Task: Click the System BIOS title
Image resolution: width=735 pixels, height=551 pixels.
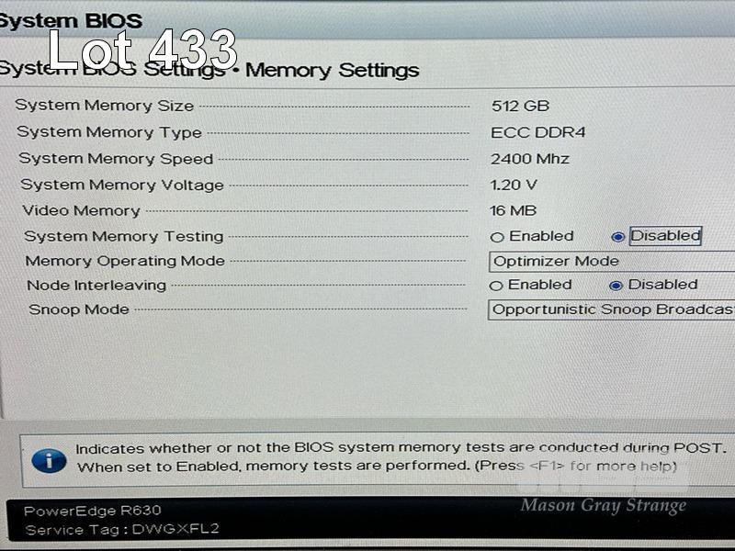Action: click(71, 21)
